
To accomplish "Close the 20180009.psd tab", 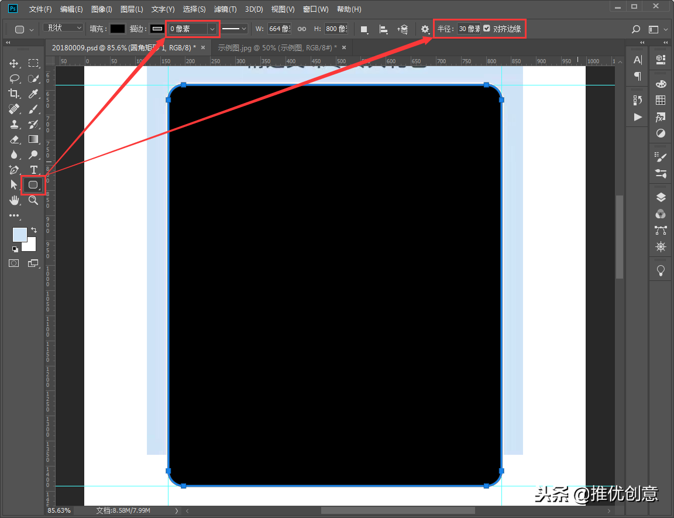I will tap(203, 48).
